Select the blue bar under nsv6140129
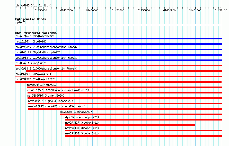This screenshot has width=229, height=146. tap(118, 55)
